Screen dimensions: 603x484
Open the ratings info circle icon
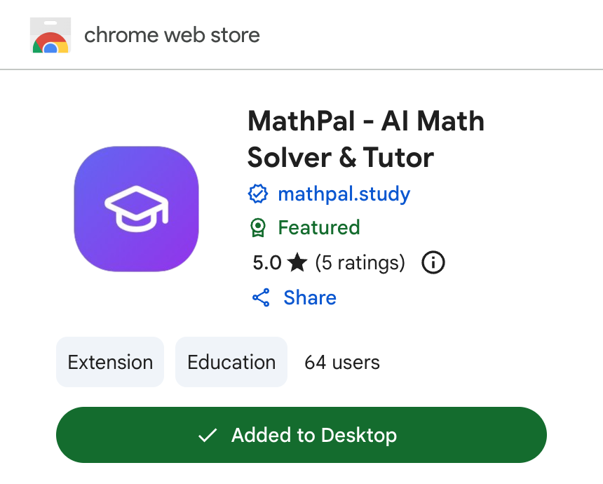pyautogui.click(x=433, y=263)
